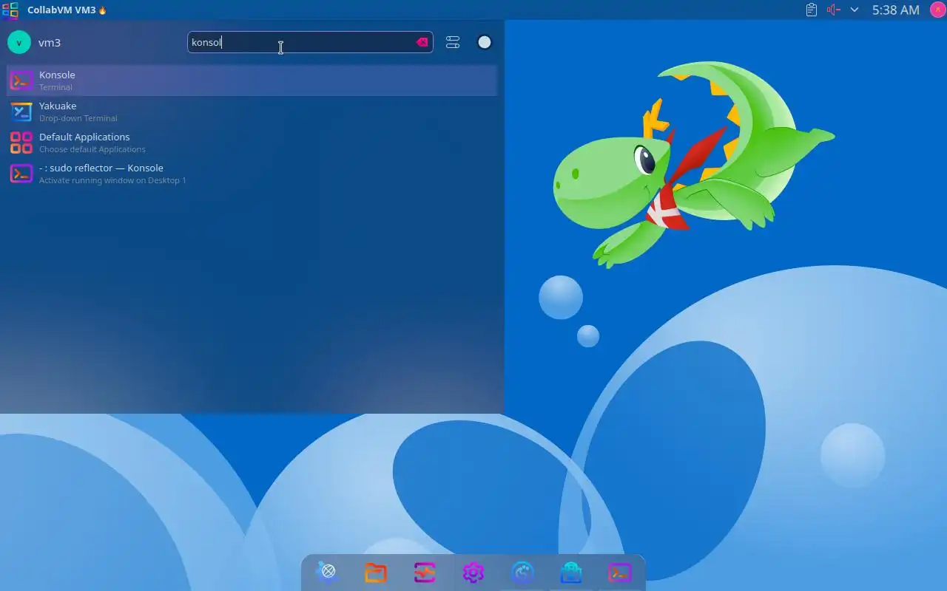Expand hidden system tray icons arrow
This screenshot has width=947, height=591.
point(855,10)
